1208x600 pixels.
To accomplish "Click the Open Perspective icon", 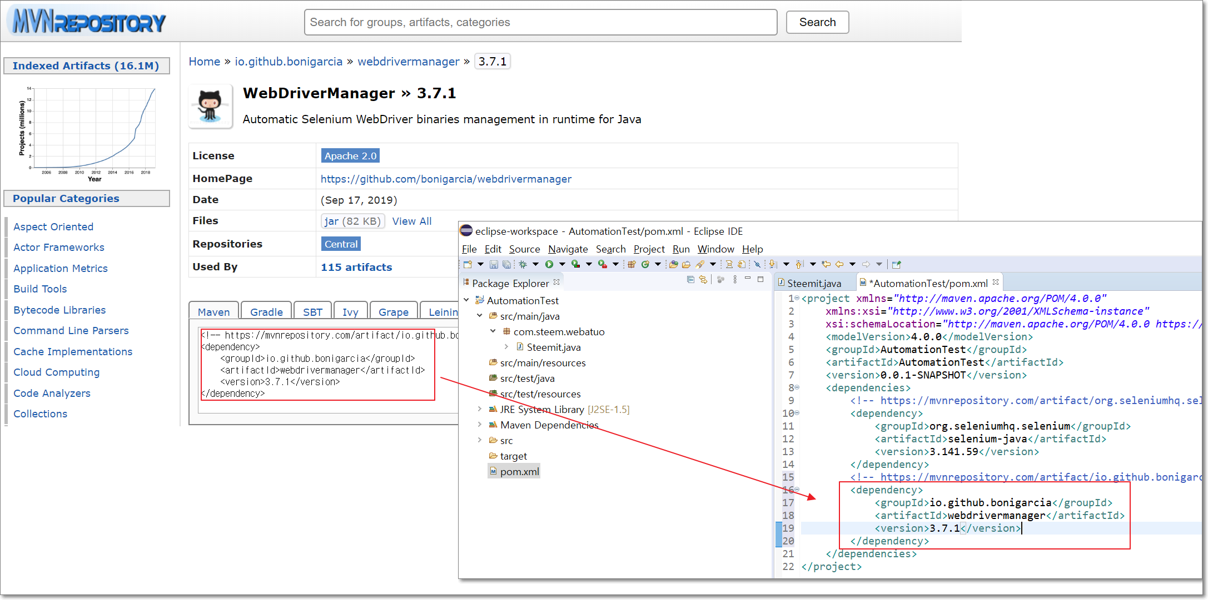I will coord(896,264).
